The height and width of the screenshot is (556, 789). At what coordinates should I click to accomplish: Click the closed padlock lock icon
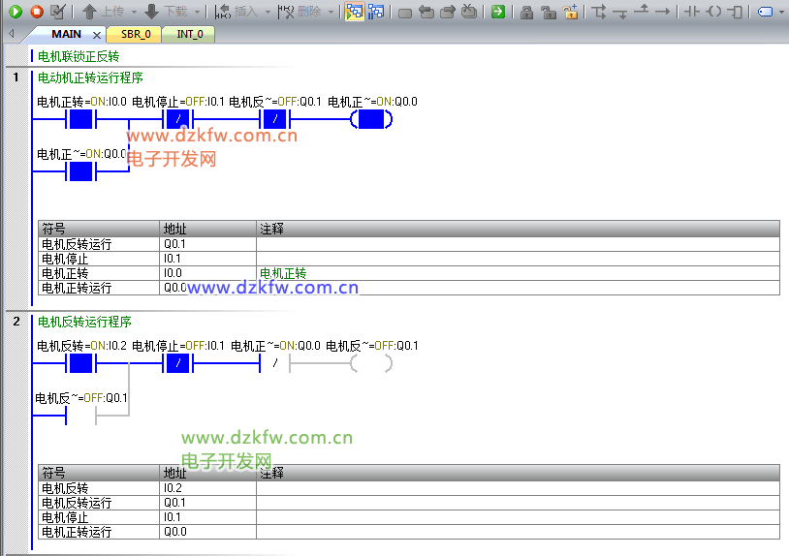(526, 12)
